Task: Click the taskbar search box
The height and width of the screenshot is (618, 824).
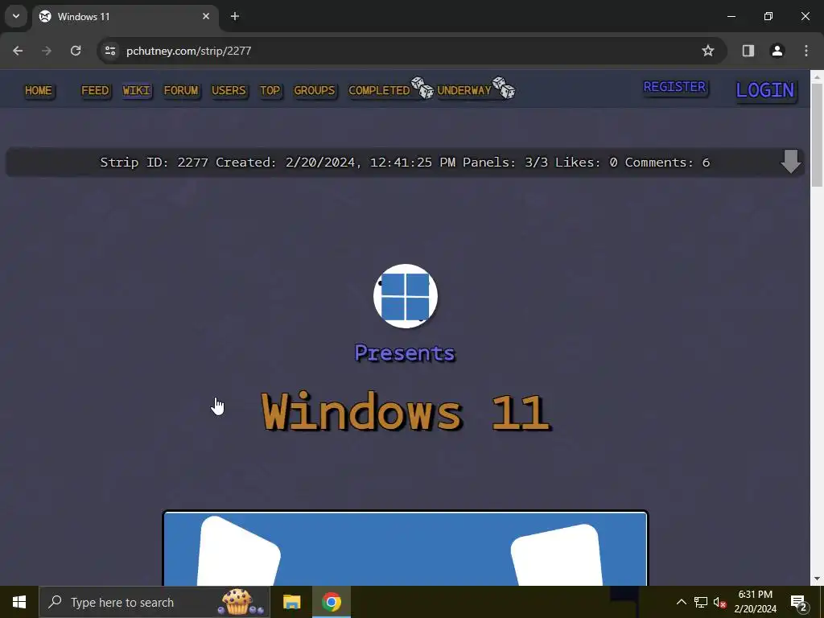Action: pyautogui.click(x=154, y=602)
